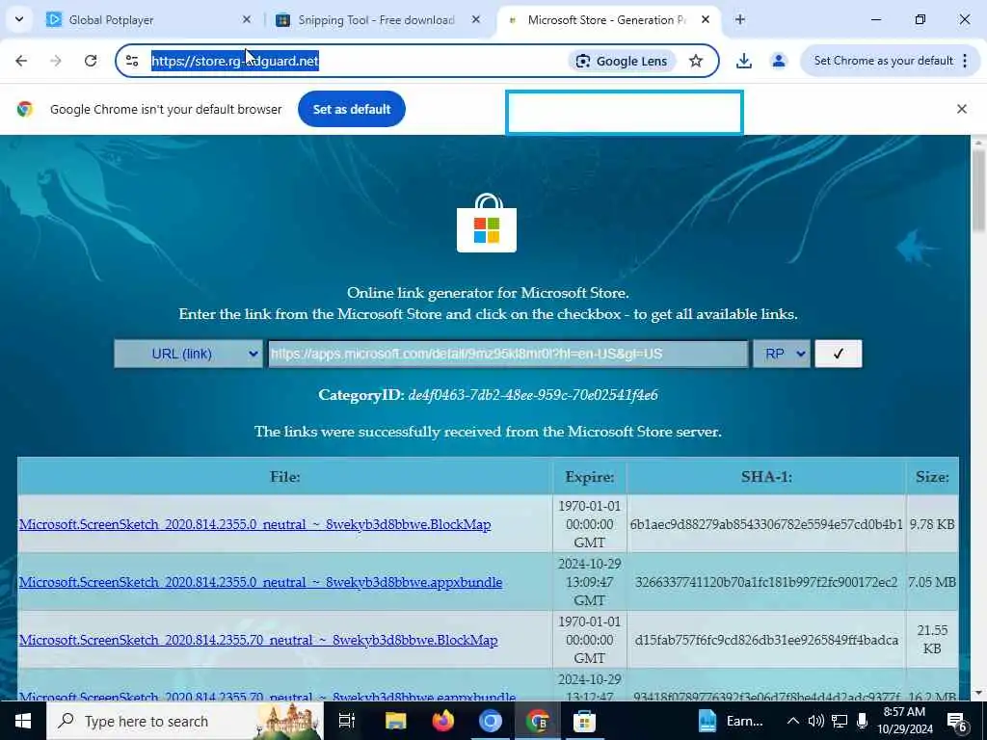Click the Set as default button
Viewport: 987px width, 740px height.
pyautogui.click(x=351, y=109)
